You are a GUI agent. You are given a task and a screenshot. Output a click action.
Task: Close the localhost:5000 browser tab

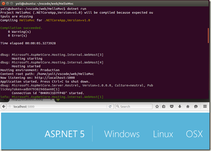coord(51,100)
